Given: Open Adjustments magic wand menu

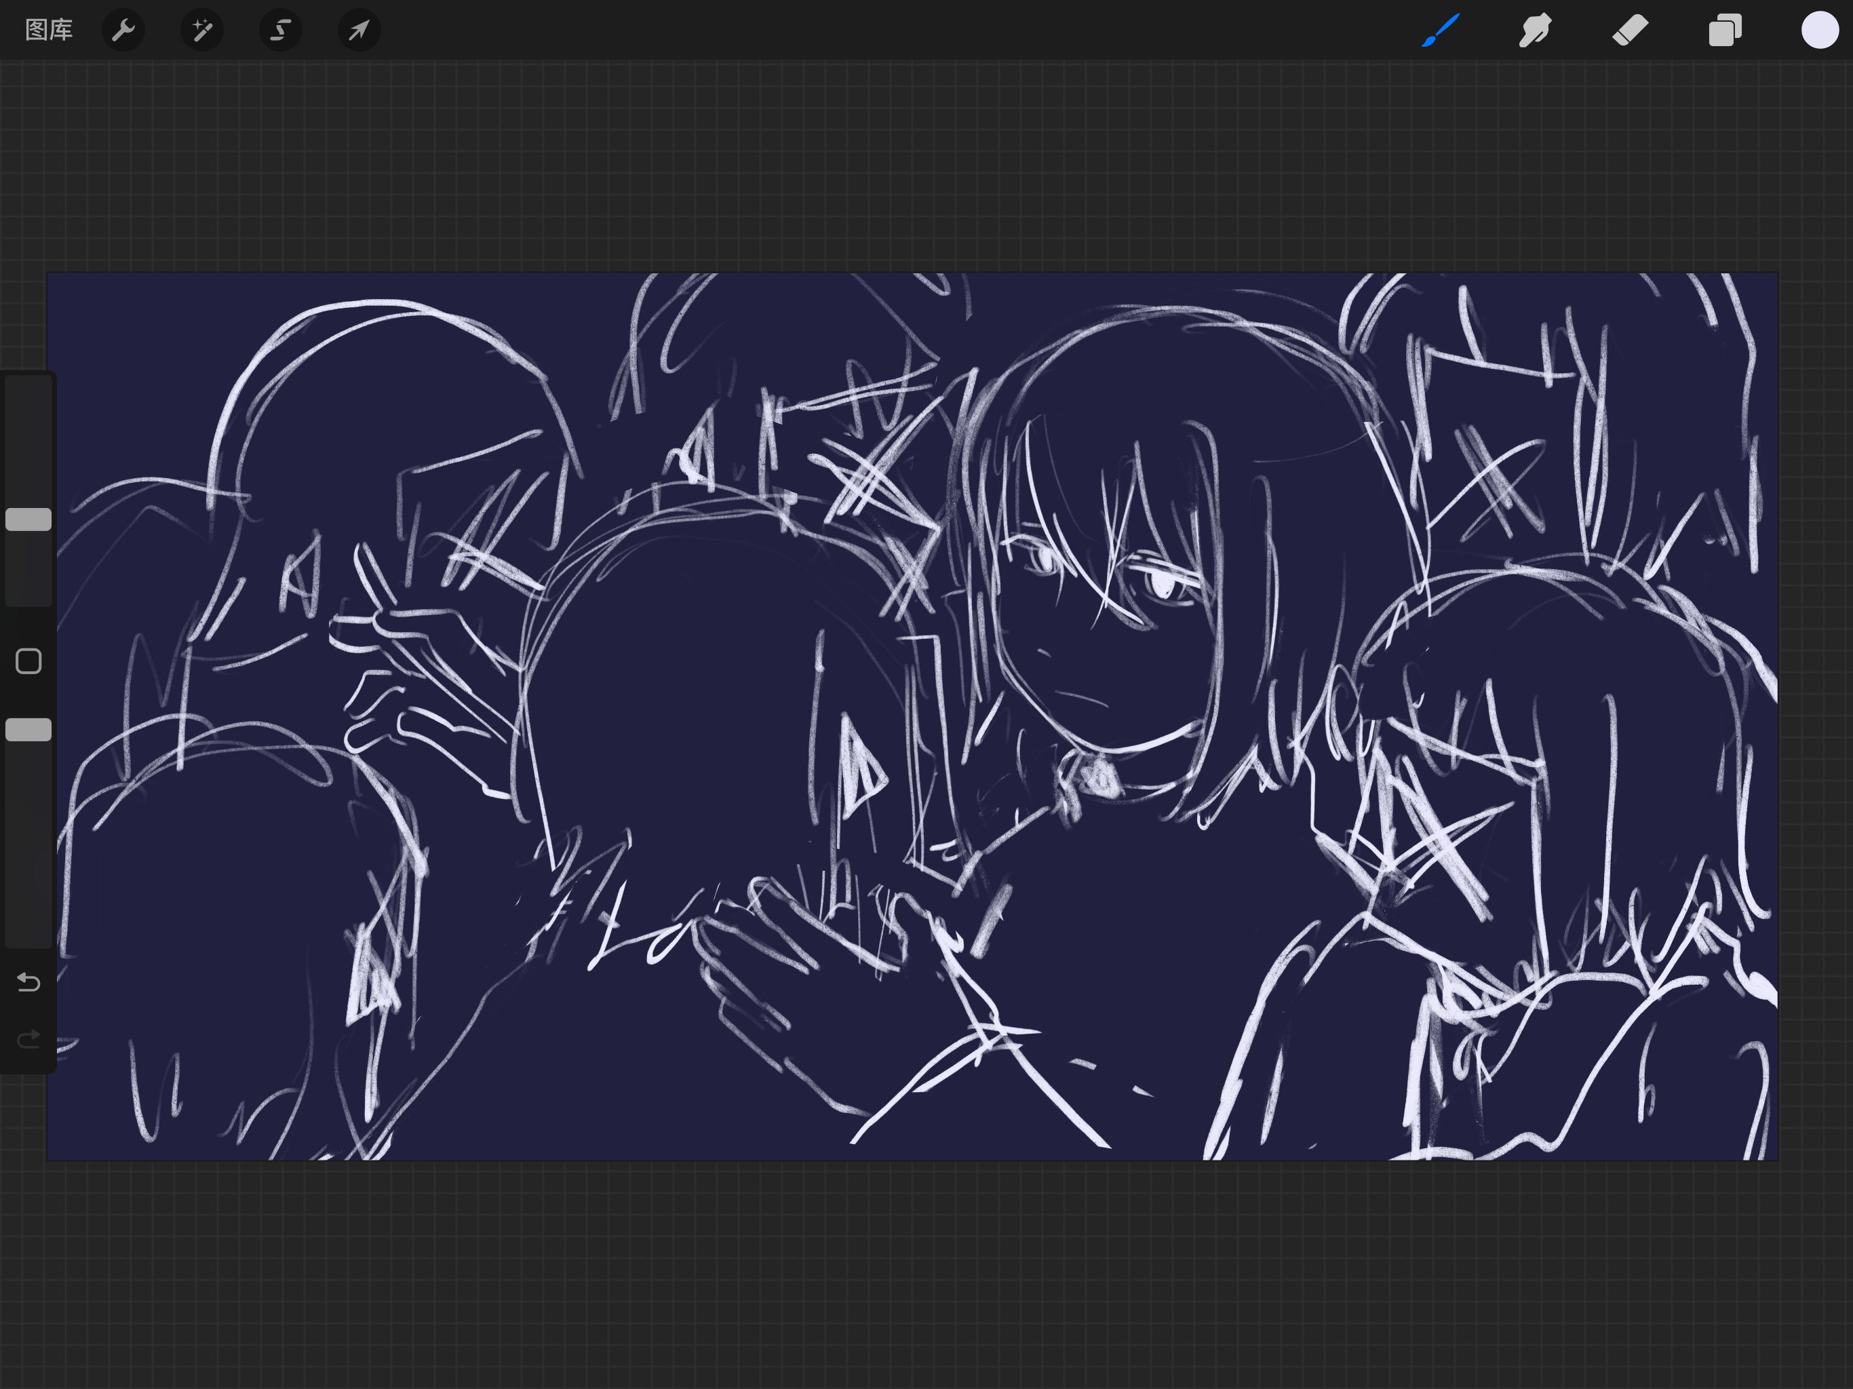Looking at the screenshot, I should coord(202,30).
